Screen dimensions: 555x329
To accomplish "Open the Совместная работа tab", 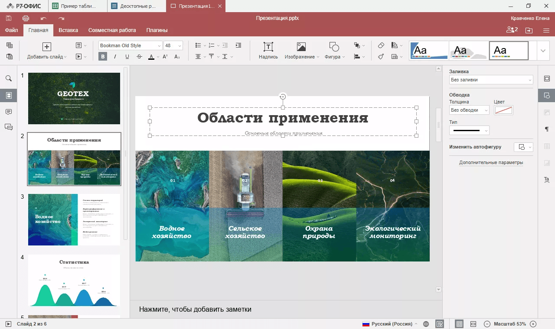I will (x=112, y=30).
